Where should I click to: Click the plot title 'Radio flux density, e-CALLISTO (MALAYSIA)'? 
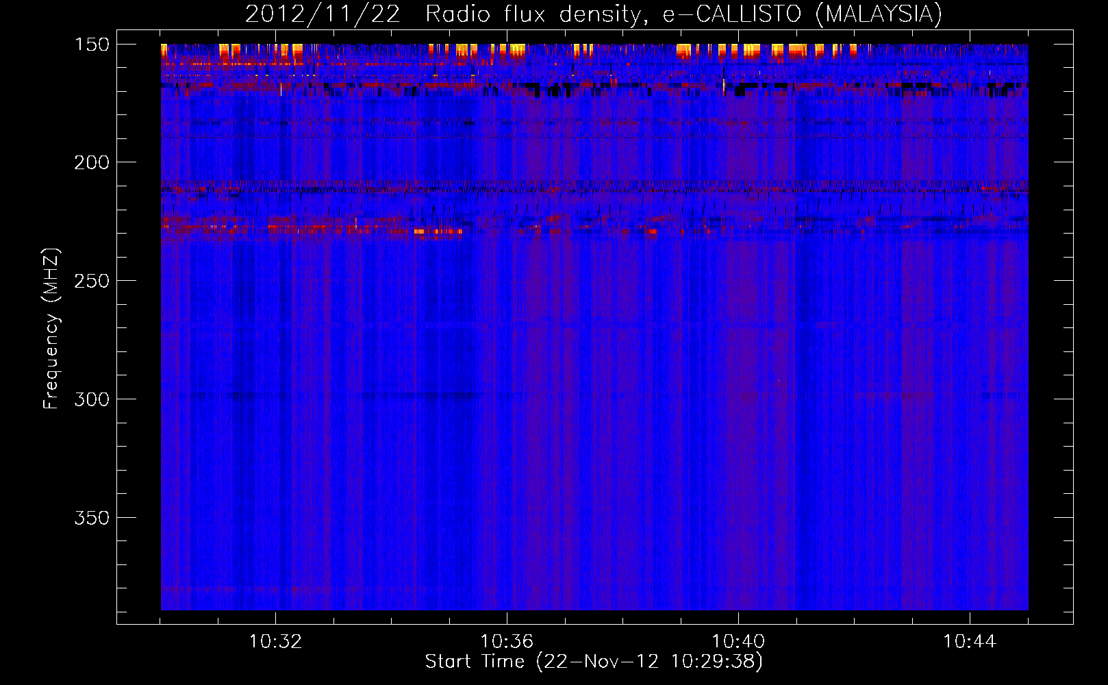click(x=683, y=14)
